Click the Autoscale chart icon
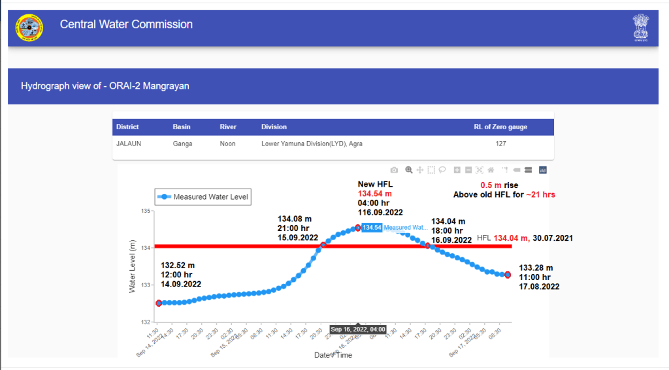Image resolution: width=669 pixels, height=370 pixels. [x=480, y=170]
